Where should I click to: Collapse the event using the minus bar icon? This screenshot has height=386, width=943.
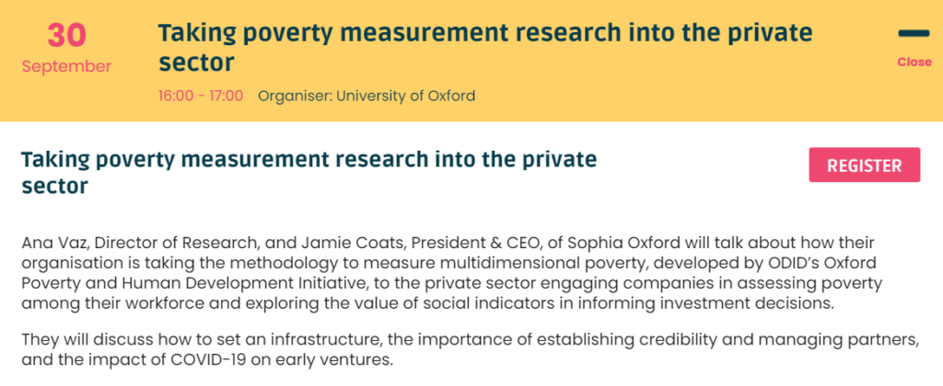point(914,34)
